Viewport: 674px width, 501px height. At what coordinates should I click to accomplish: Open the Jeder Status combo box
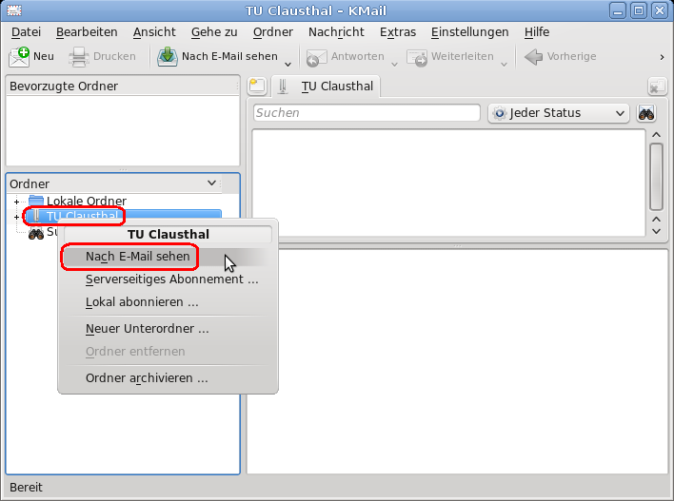point(559,113)
